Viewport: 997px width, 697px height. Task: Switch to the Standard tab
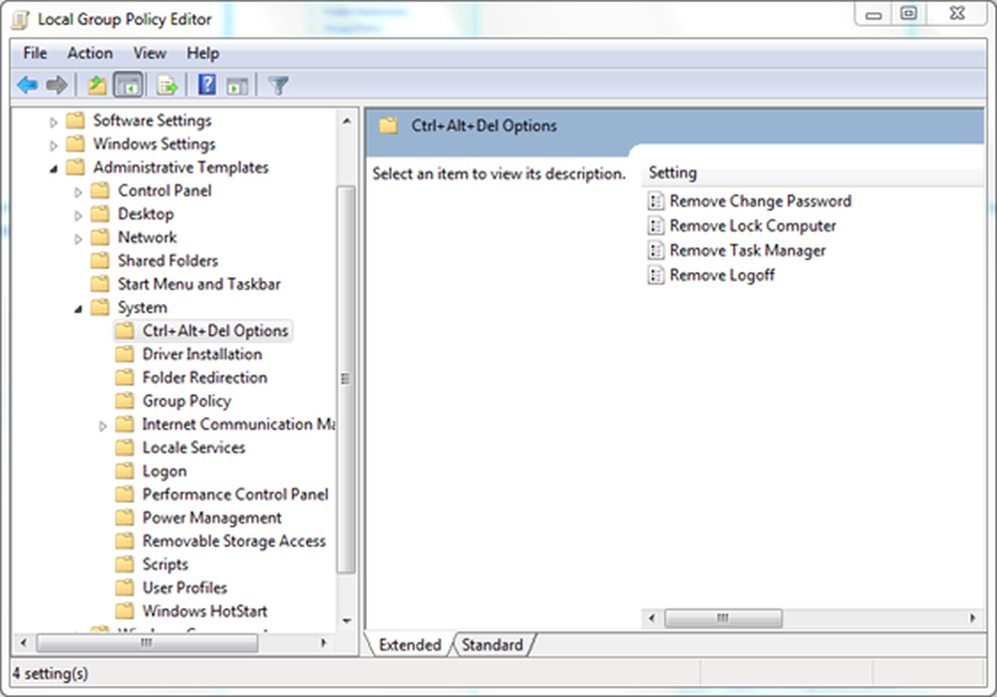493,645
